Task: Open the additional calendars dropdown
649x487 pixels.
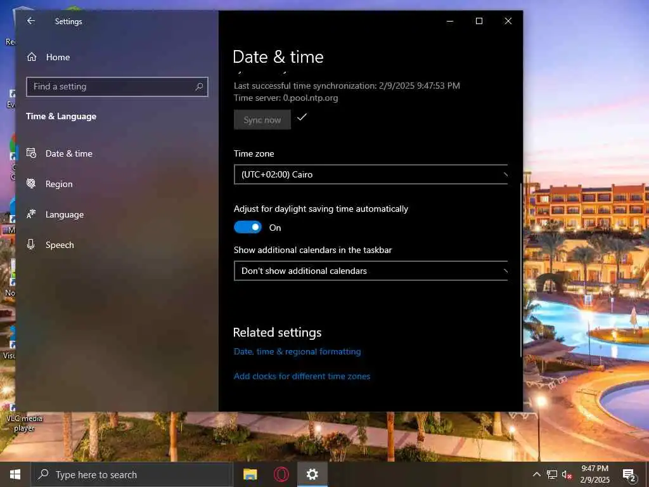Action: point(371,271)
